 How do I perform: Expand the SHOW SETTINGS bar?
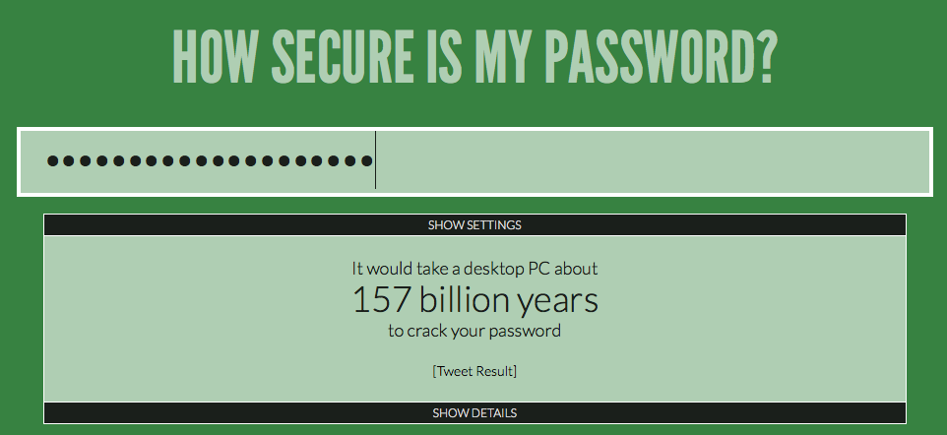pos(473,225)
